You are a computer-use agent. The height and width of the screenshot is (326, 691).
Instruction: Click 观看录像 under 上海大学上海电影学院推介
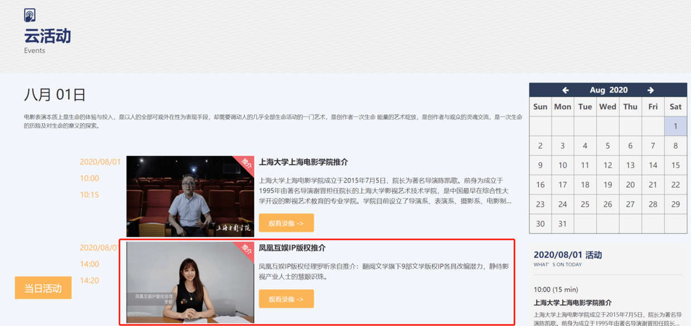[x=286, y=222]
